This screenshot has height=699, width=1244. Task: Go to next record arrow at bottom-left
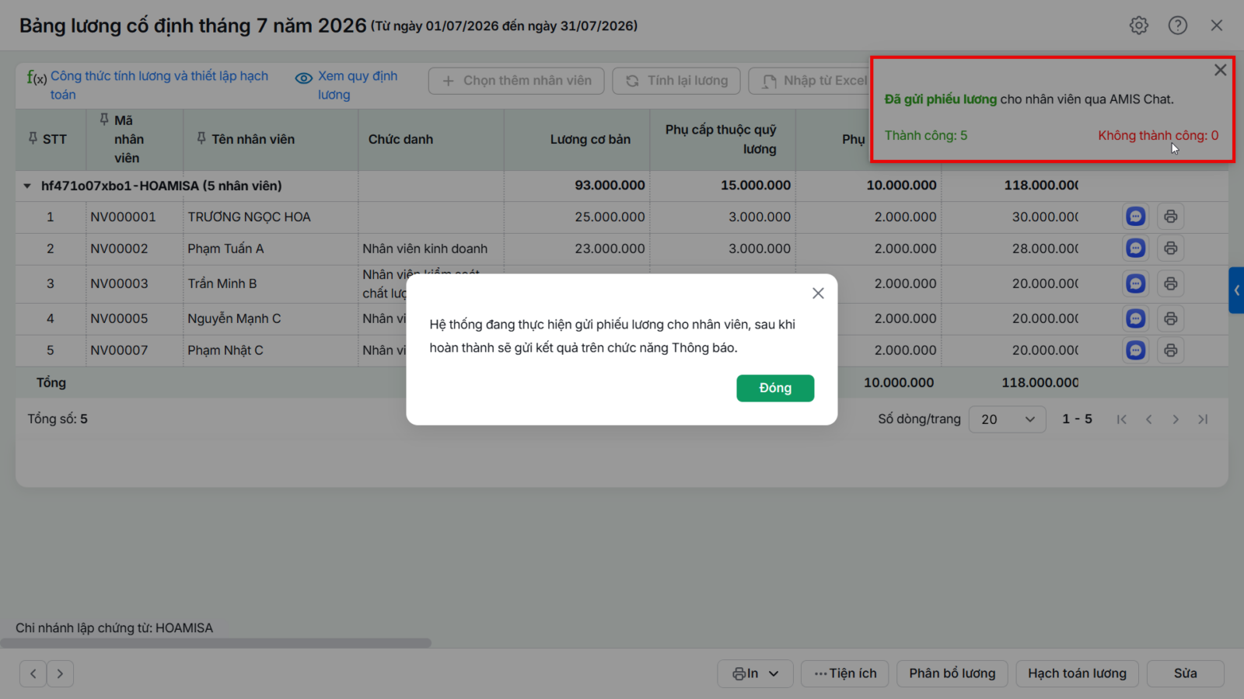click(x=60, y=673)
